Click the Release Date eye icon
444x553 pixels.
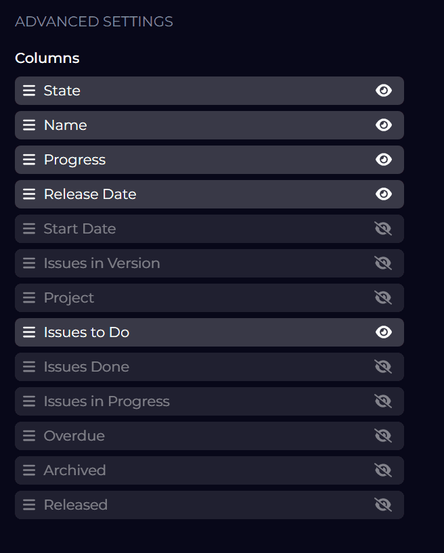tap(383, 194)
